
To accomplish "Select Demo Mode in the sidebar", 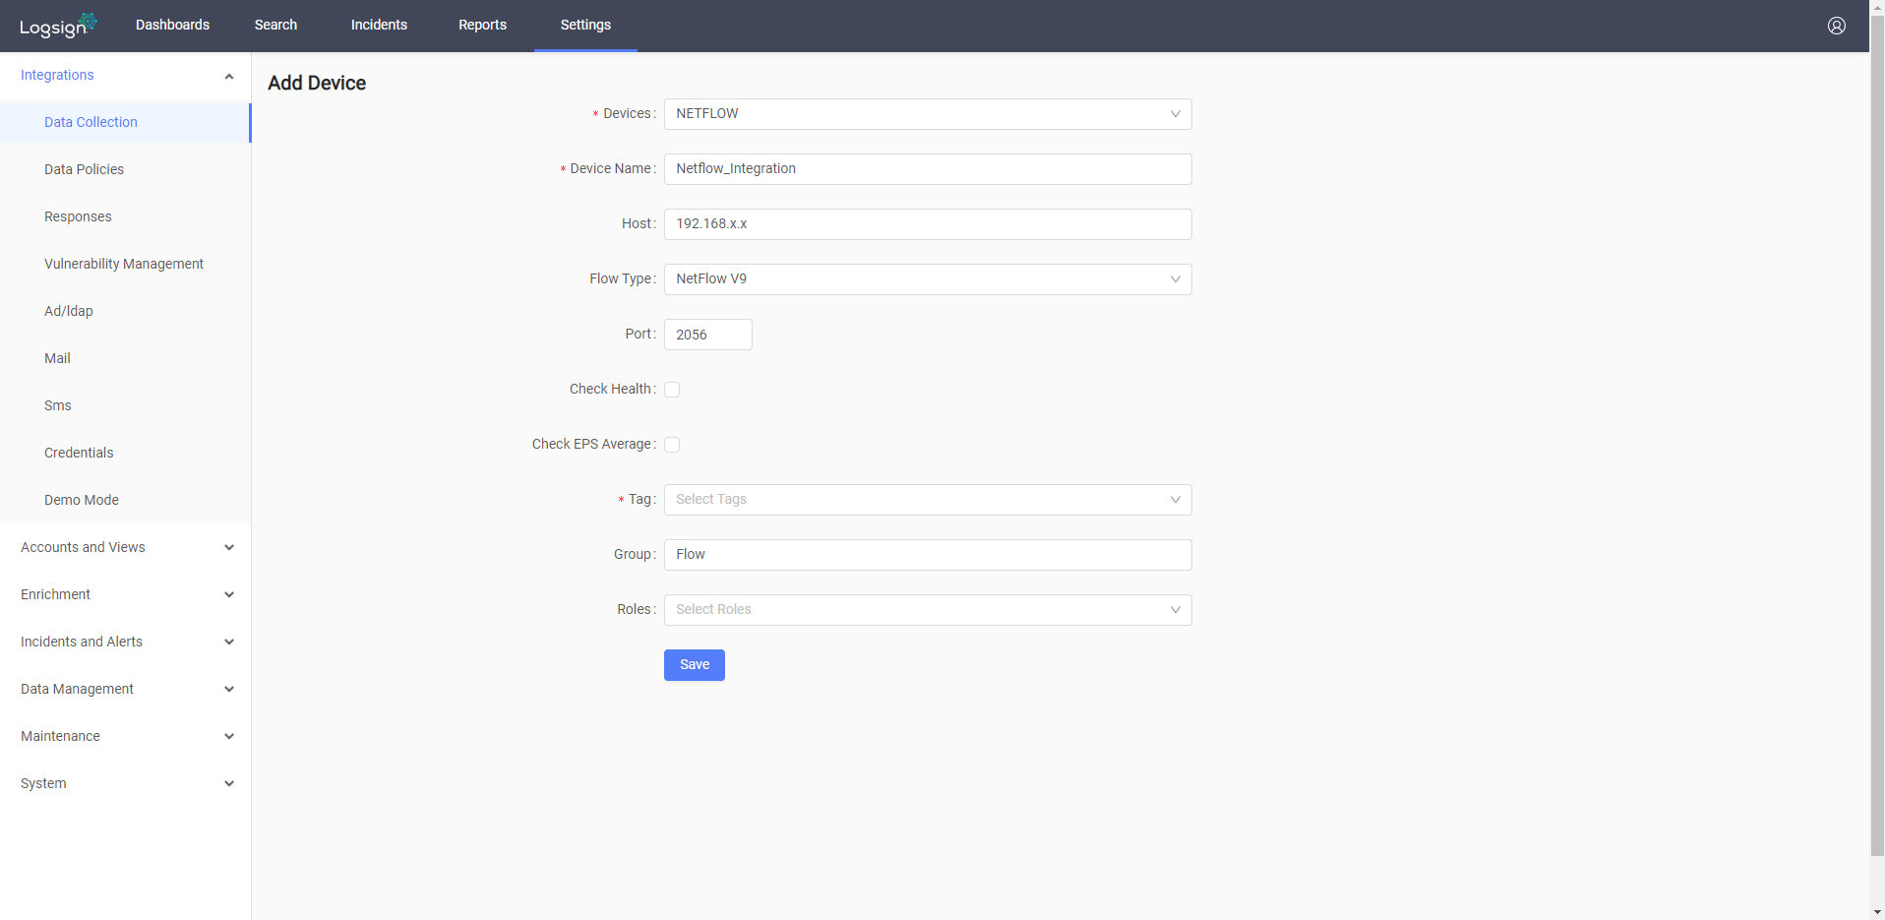I will 82,500.
